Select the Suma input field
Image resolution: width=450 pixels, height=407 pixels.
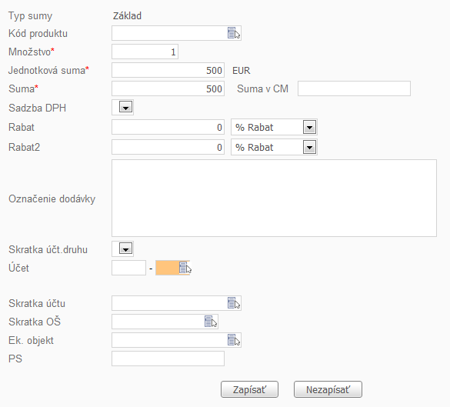[168, 88]
